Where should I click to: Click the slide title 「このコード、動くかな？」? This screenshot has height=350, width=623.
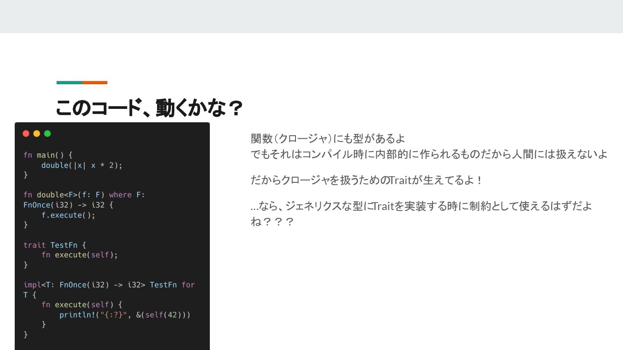[x=149, y=108]
